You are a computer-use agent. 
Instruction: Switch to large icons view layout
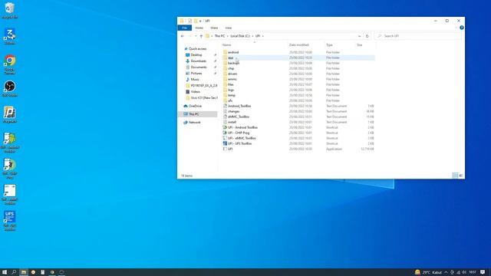click(x=460, y=176)
